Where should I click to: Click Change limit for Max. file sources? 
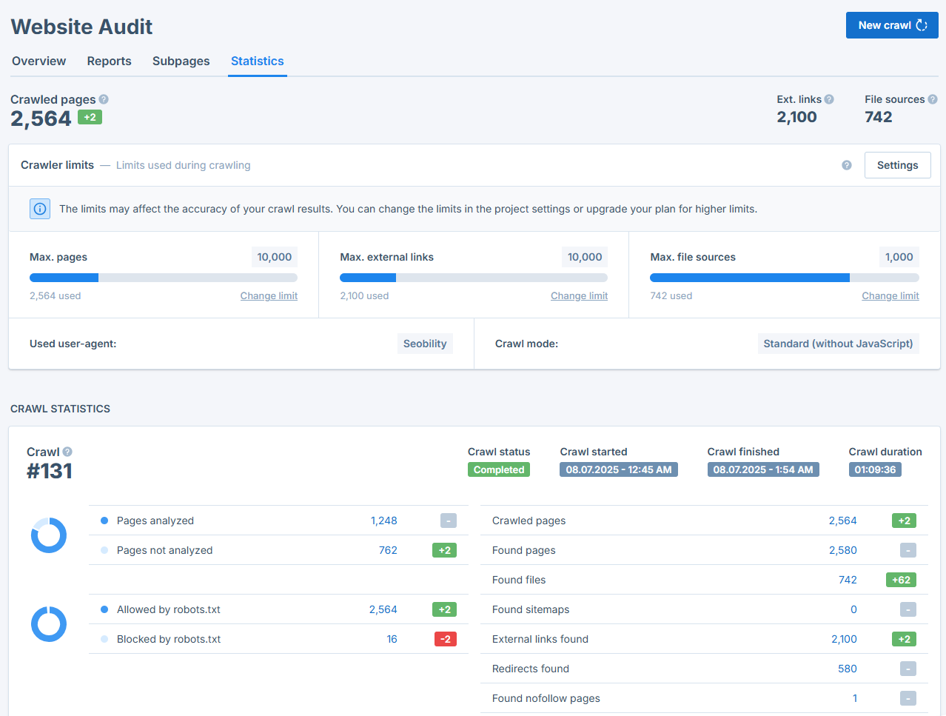[x=890, y=295]
